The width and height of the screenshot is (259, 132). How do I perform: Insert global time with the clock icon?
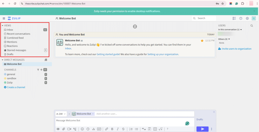[88, 129]
